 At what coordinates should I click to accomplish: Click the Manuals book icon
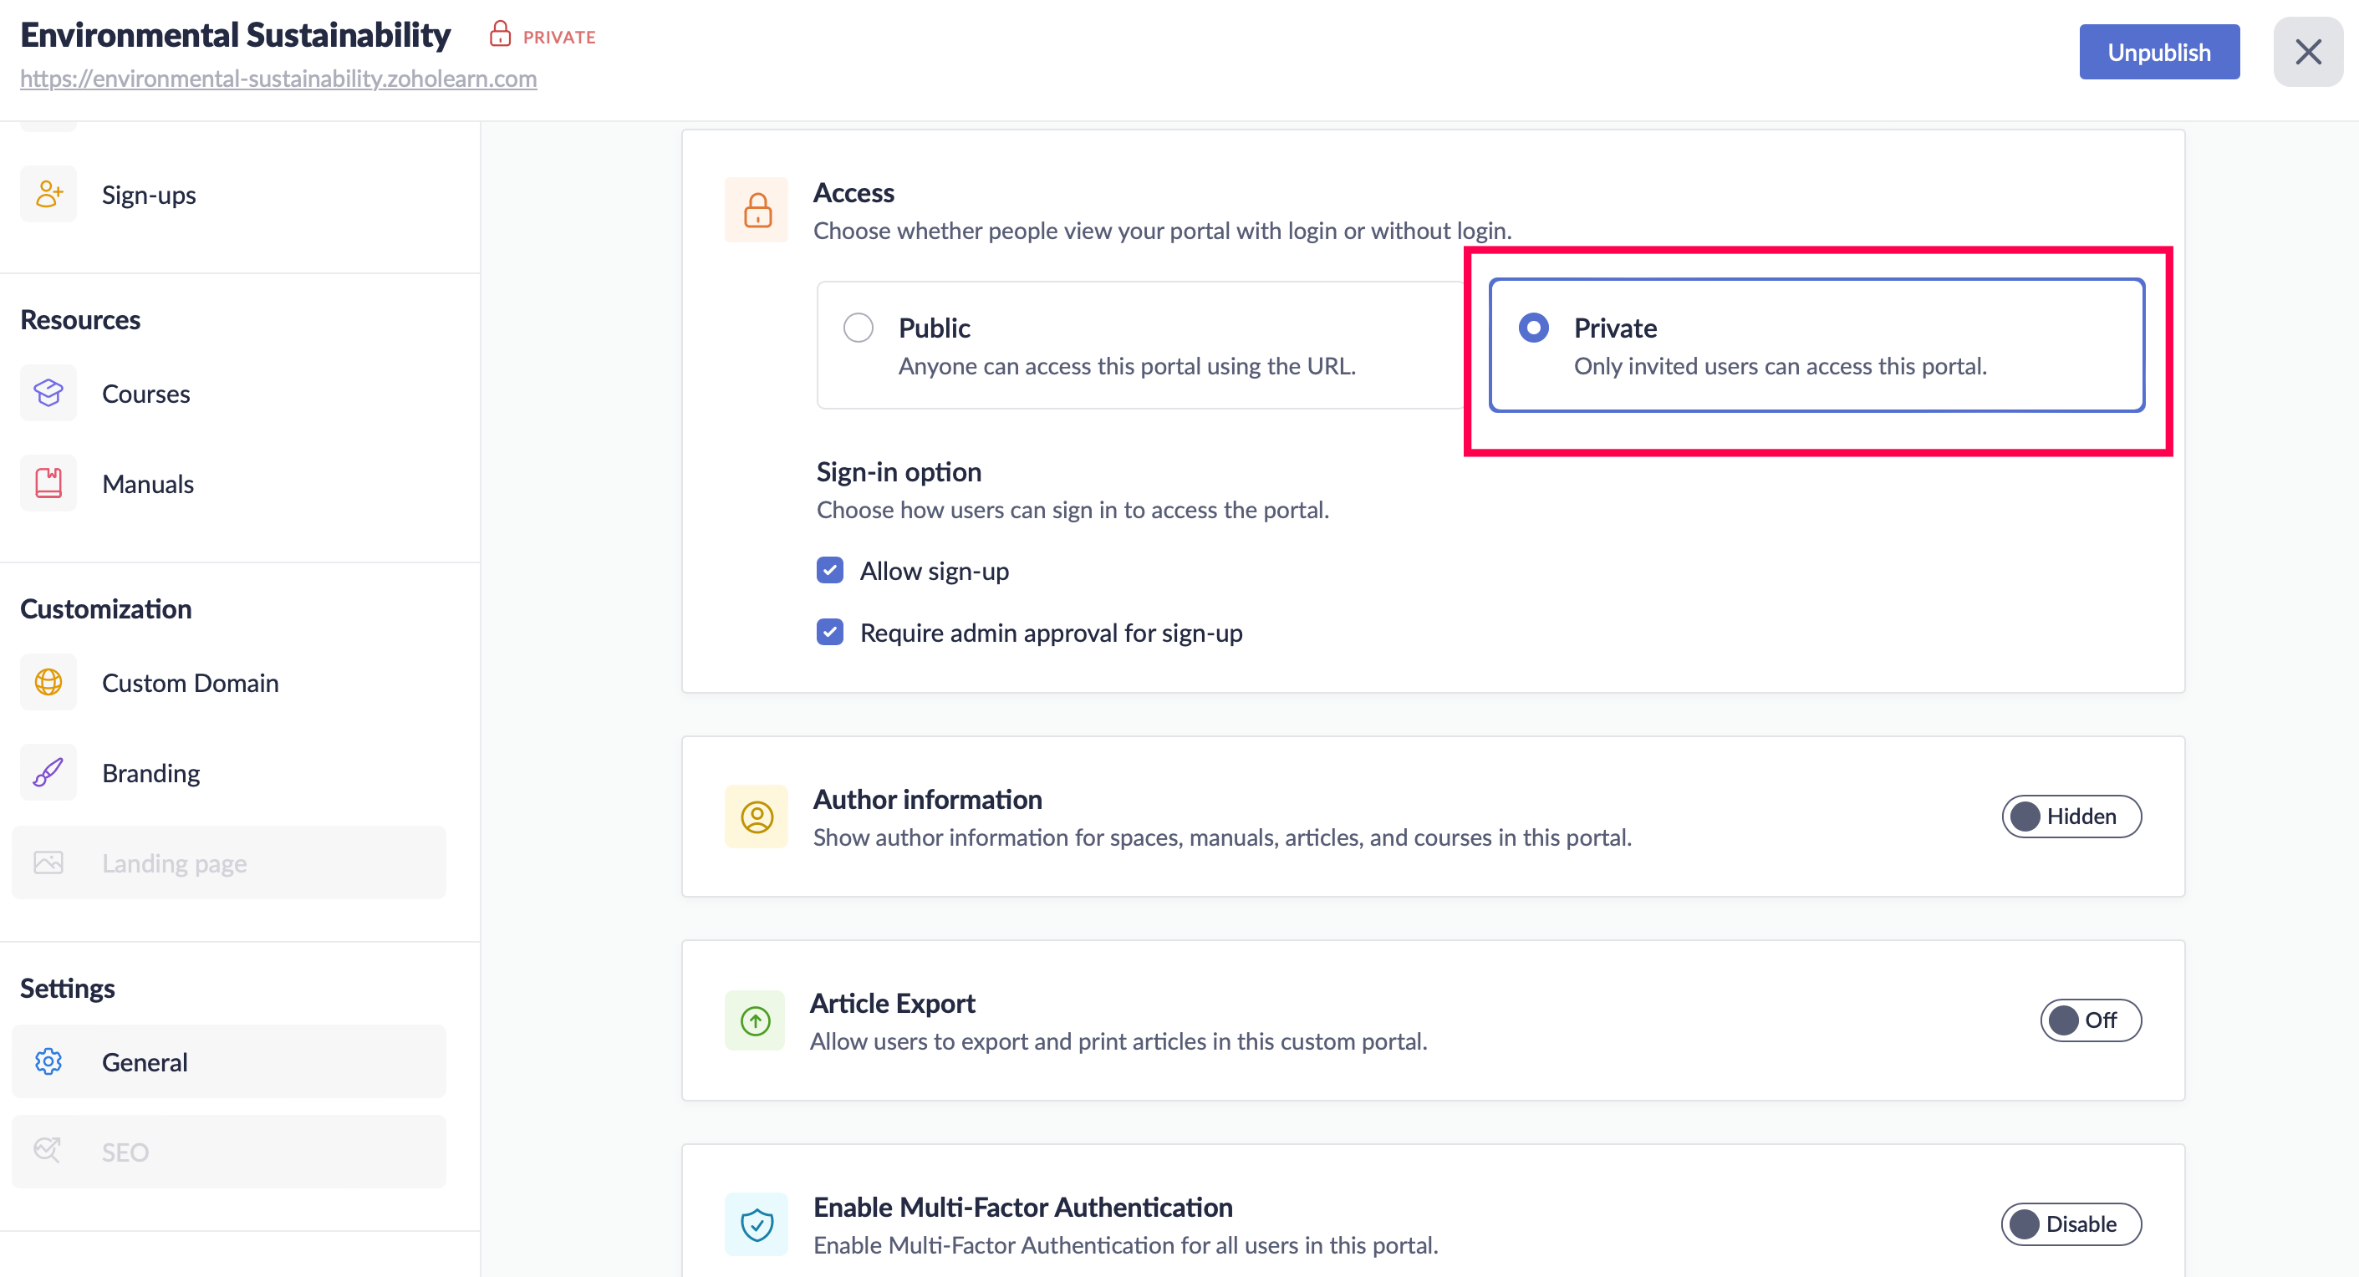pos(48,483)
